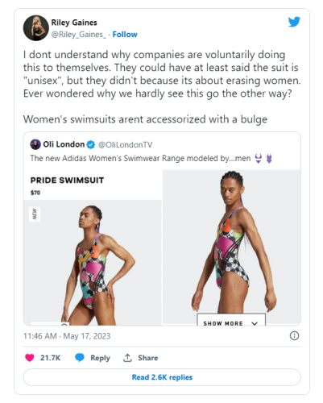323x403 pixels.
Task: Click Oli London's verified badge
Action: point(91,145)
